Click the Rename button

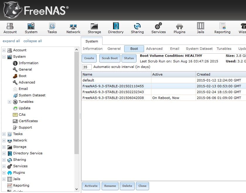pos(110,186)
